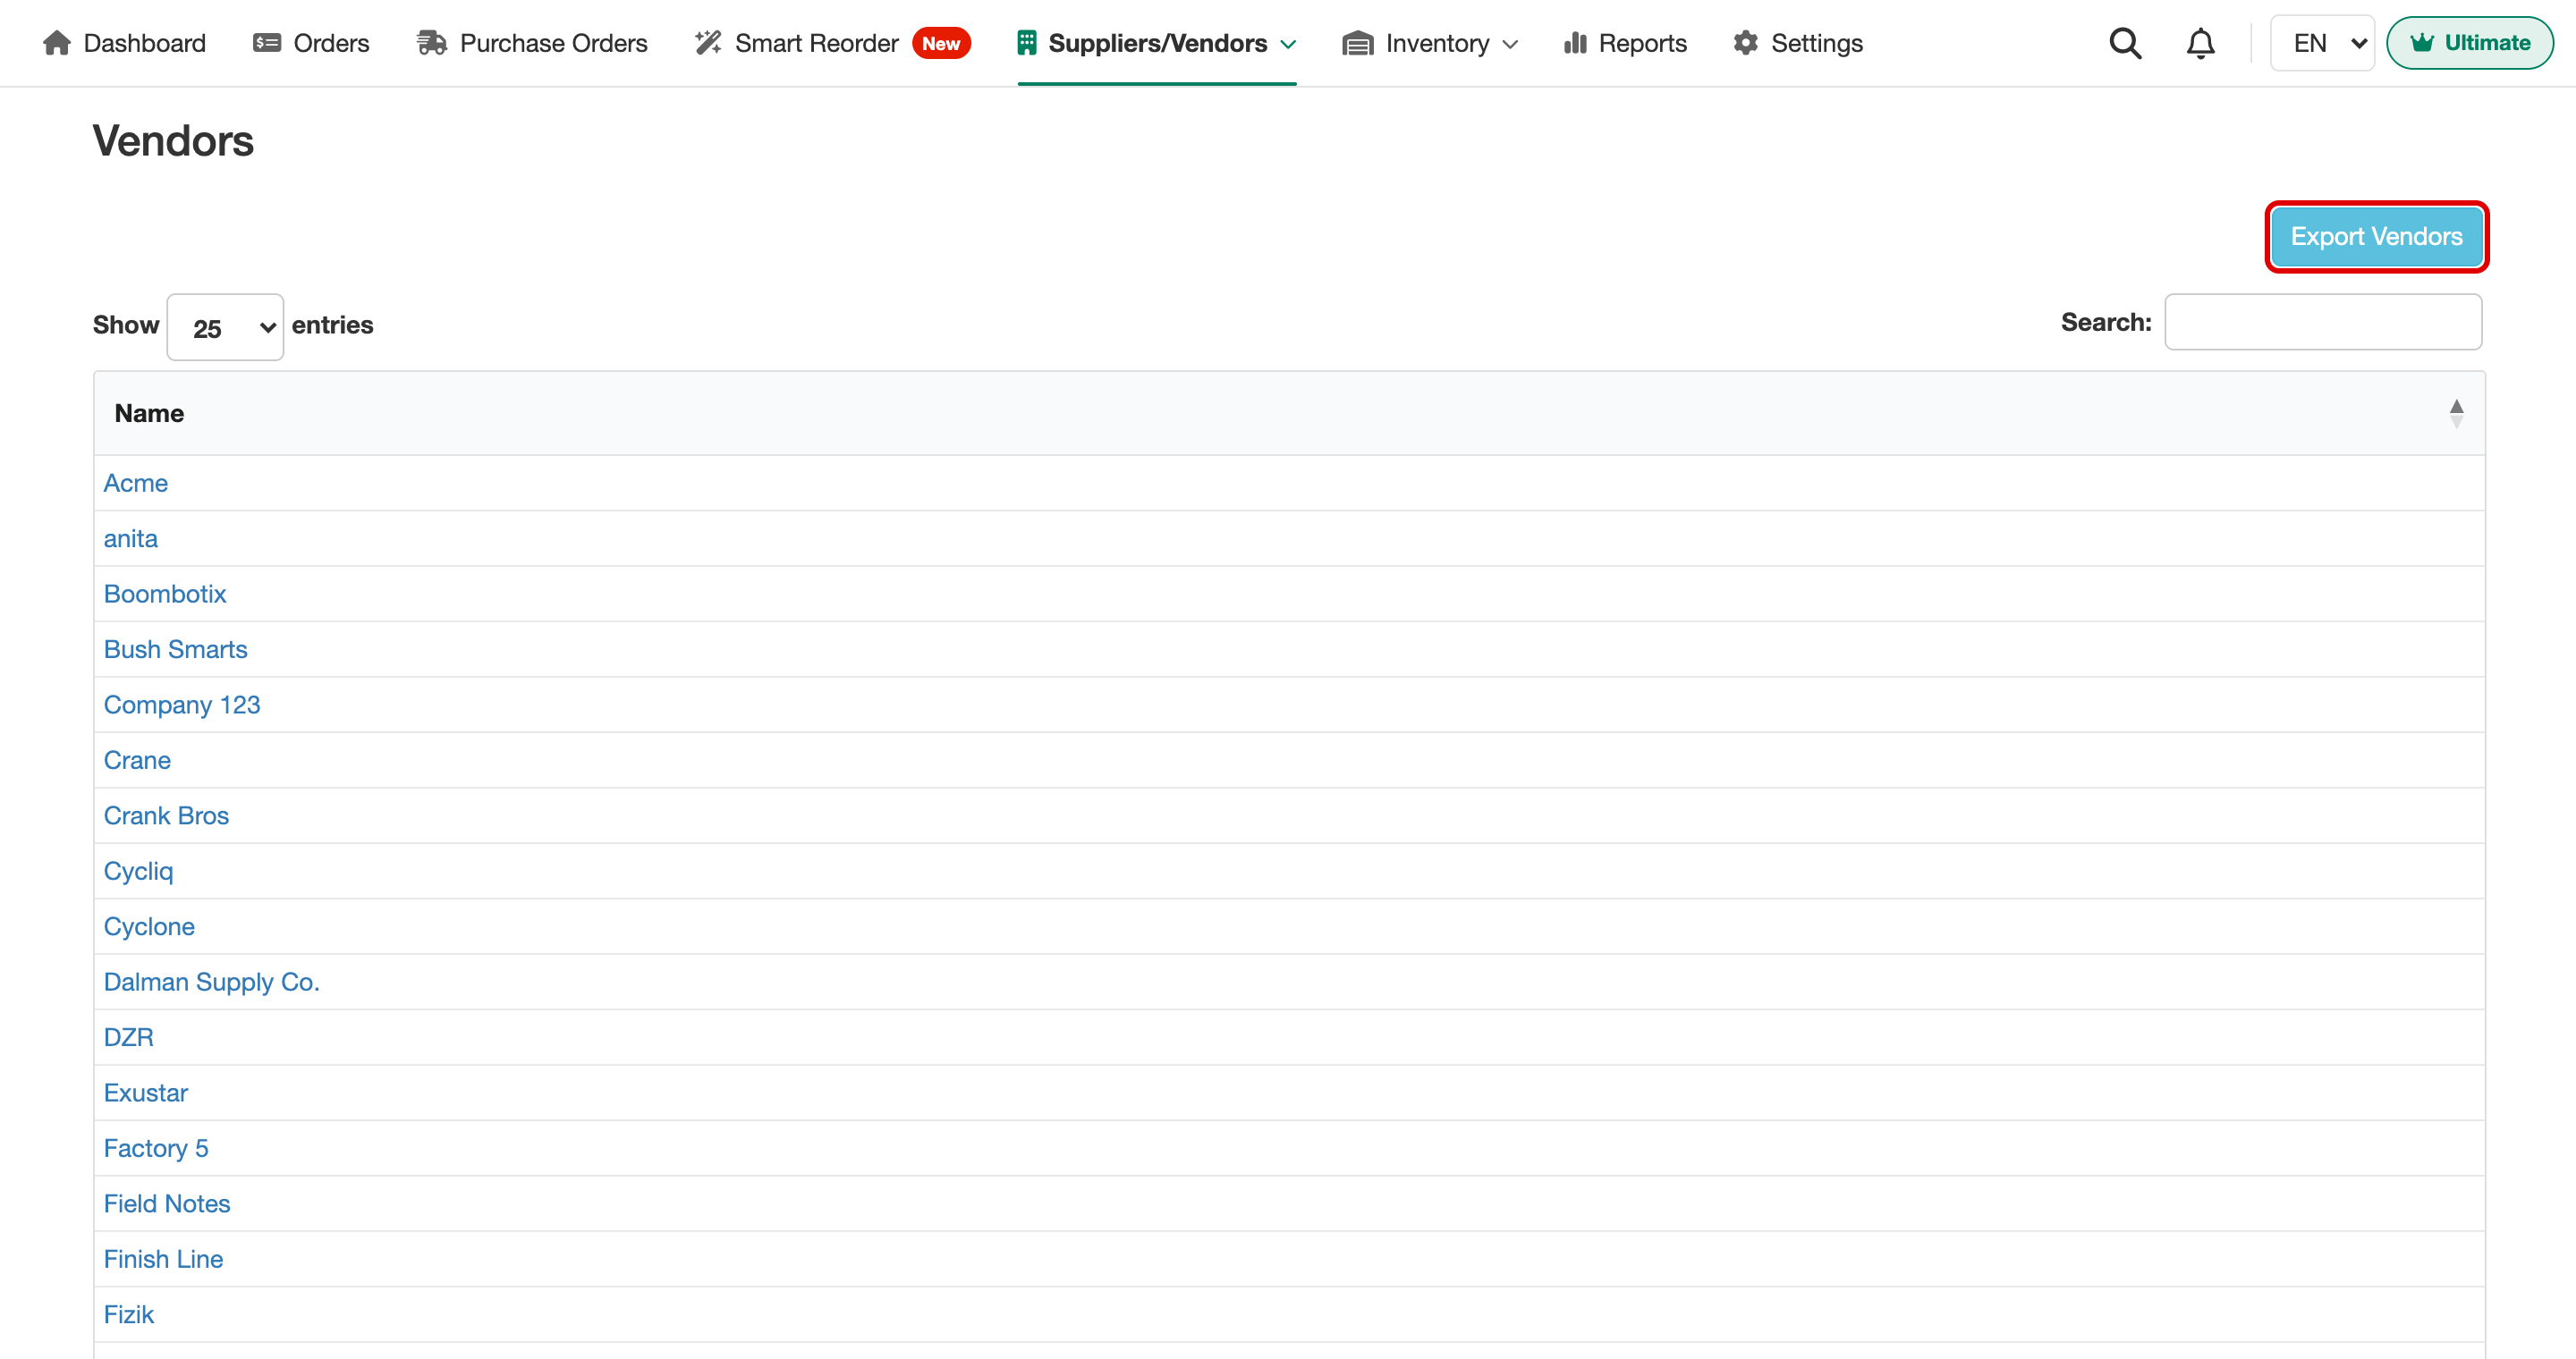This screenshot has width=2576, height=1359.
Task: Open the Company 123 vendor link
Action: [182, 705]
